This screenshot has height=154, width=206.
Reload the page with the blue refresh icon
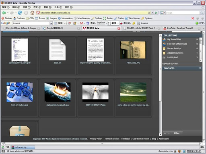(x=20, y=13)
